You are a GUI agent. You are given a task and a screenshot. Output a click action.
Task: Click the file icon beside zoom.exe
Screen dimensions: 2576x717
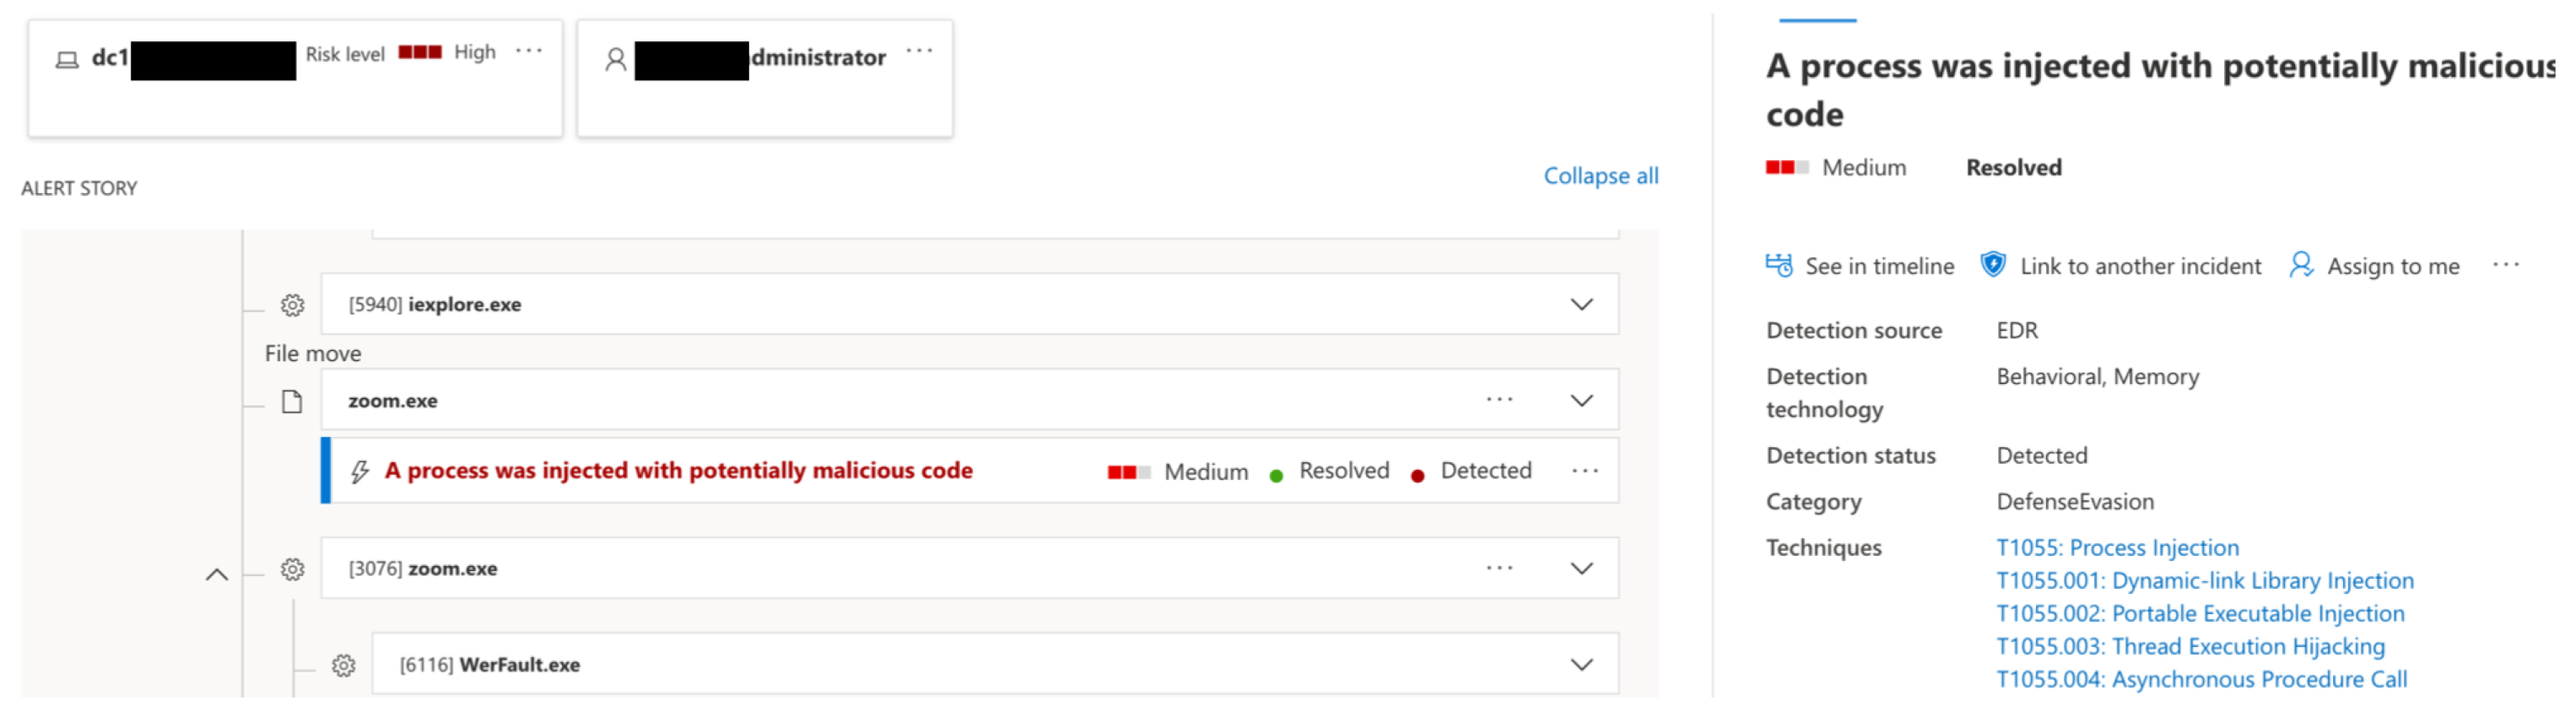tap(292, 401)
